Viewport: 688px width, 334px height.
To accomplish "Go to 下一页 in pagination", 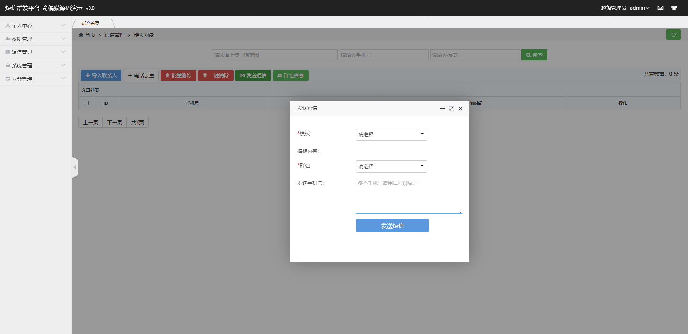I will pos(115,122).
